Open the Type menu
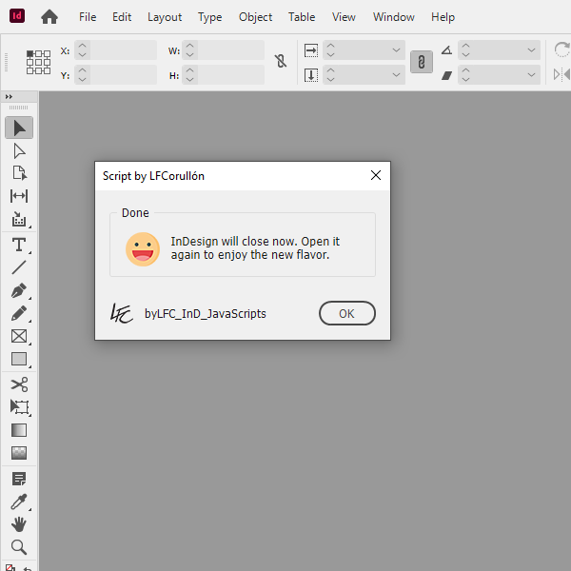The width and height of the screenshot is (571, 571). [209, 17]
